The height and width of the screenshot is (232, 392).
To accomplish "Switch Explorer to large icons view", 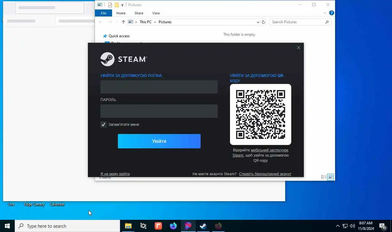I will pyautogui.click(x=330, y=177).
